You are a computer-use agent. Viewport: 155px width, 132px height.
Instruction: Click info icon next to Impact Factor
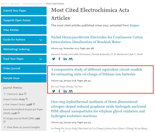[x=27, y=99]
